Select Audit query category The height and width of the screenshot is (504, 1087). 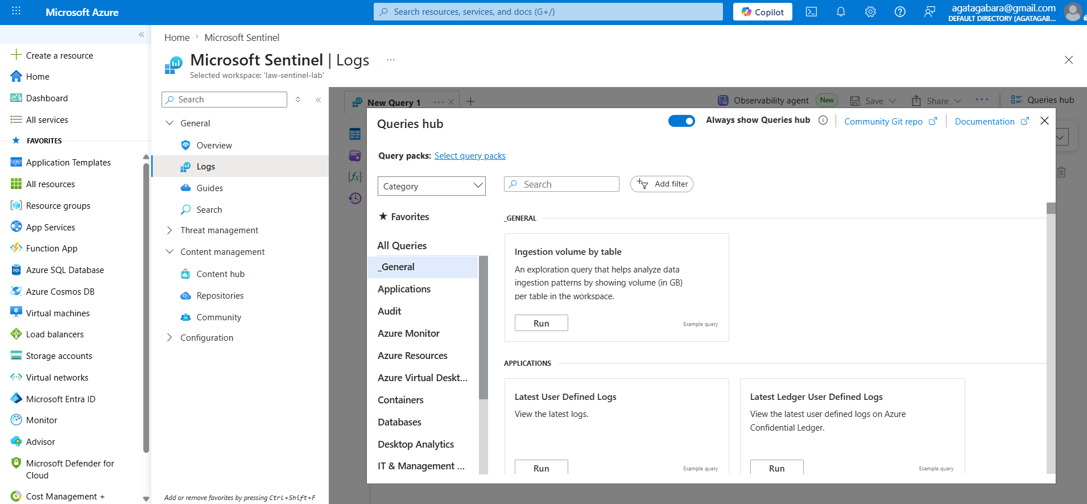point(389,311)
